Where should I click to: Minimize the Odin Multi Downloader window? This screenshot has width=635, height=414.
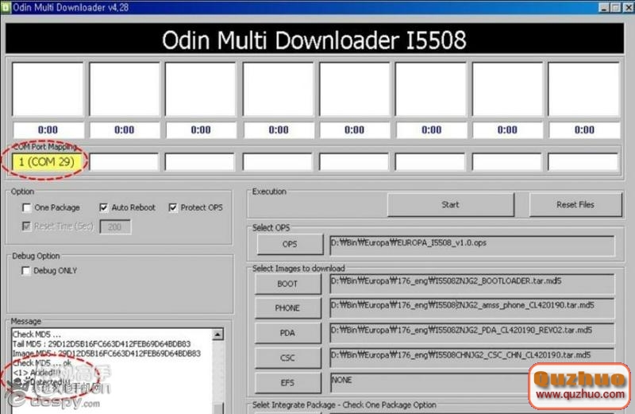[x=604, y=7]
